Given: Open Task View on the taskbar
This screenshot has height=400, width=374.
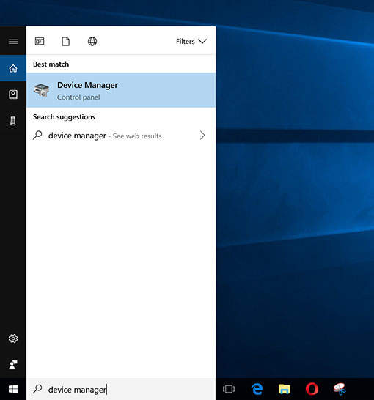Looking at the screenshot, I should tap(229, 389).
